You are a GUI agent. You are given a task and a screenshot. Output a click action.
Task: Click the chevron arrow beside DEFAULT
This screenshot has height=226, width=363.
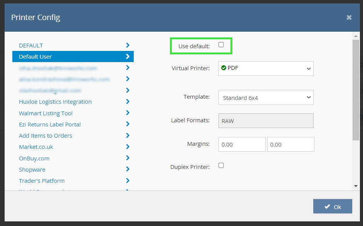[128, 45]
